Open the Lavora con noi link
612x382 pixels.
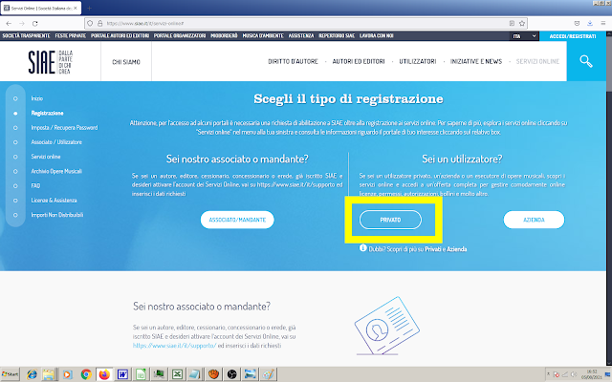(x=376, y=36)
